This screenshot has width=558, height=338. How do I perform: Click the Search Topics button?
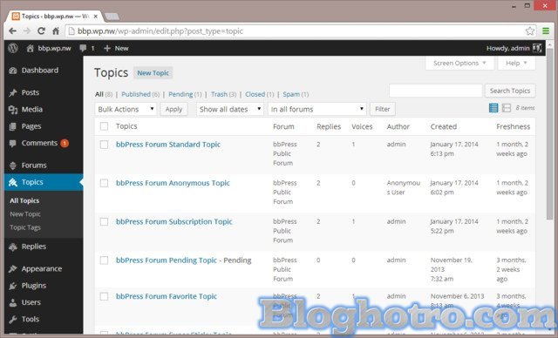point(510,91)
